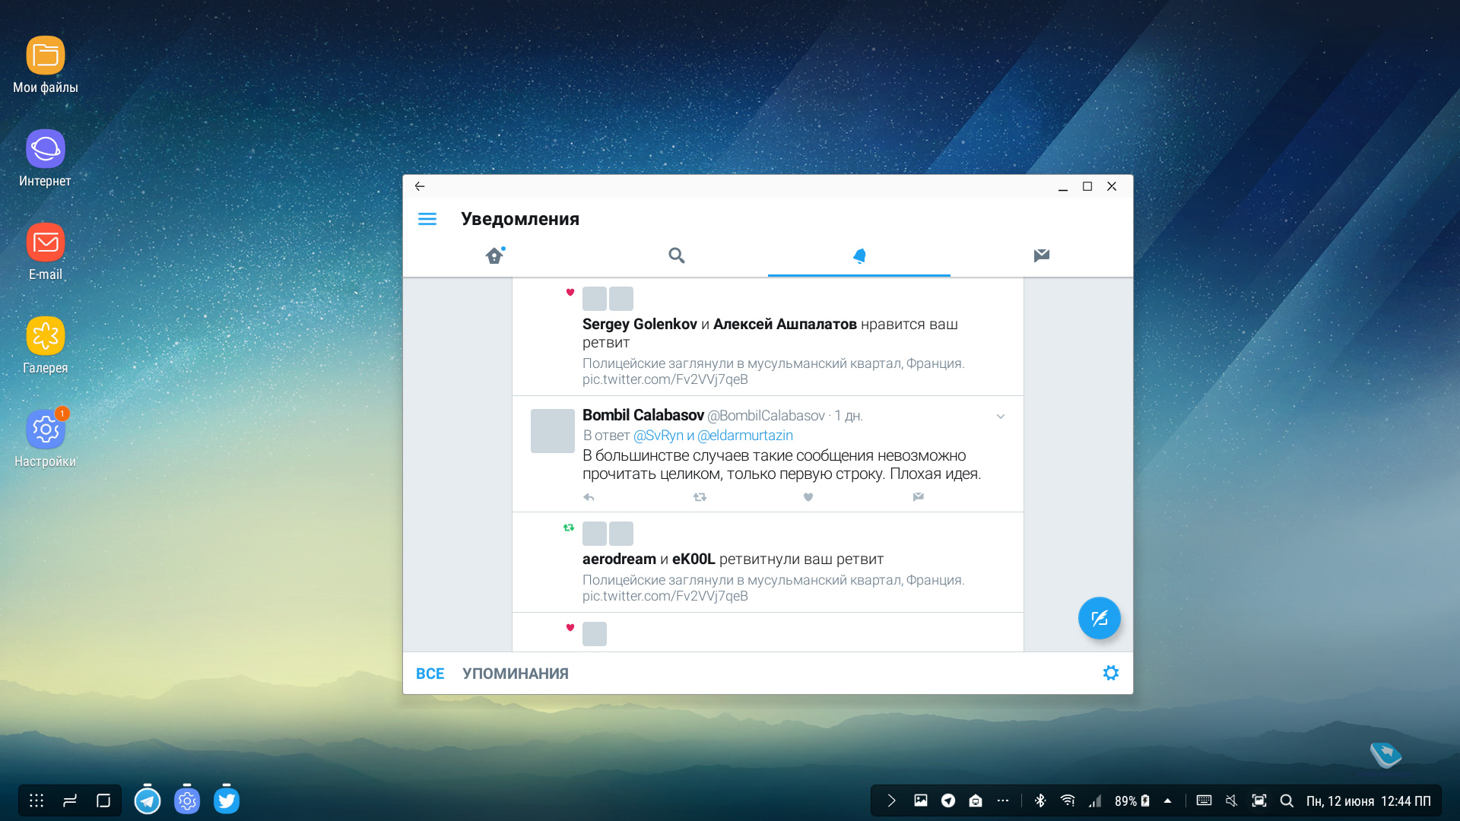The width and height of the screenshot is (1460, 821).
Task: Compose a new tweet with floating button
Action: tap(1100, 618)
